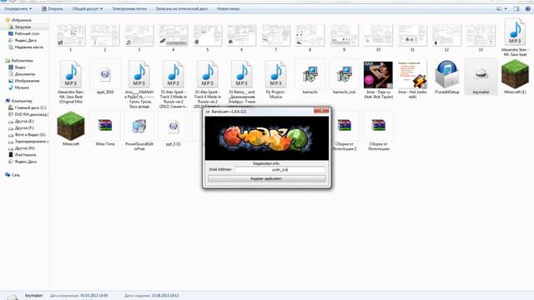This screenshot has width=534, height=300.
Task: Open the Упорядочить dropdown menu
Action: [18, 9]
